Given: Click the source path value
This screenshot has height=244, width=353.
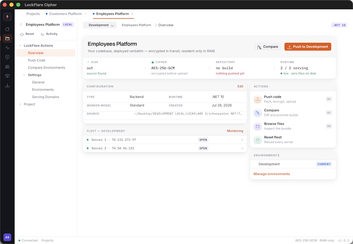Looking at the screenshot, I should (x=188, y=114).
